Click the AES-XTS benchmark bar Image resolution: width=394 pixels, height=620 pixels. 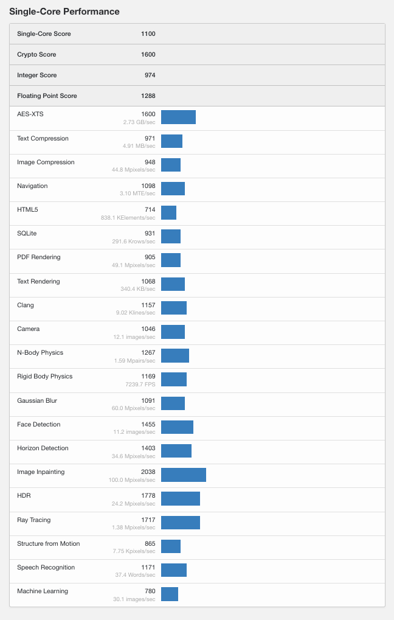[178, 117]
